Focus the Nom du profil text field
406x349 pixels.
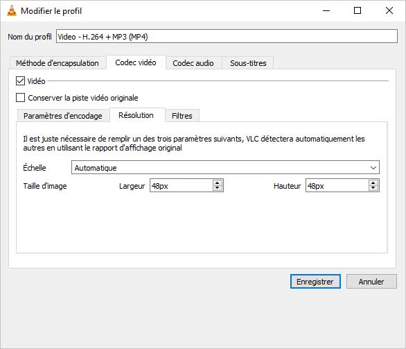click(x=227, y=36)
